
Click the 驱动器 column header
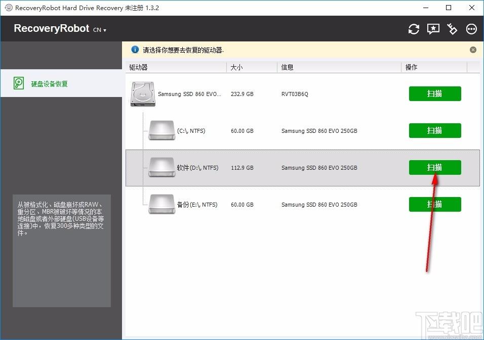click(x=176, y=67)
